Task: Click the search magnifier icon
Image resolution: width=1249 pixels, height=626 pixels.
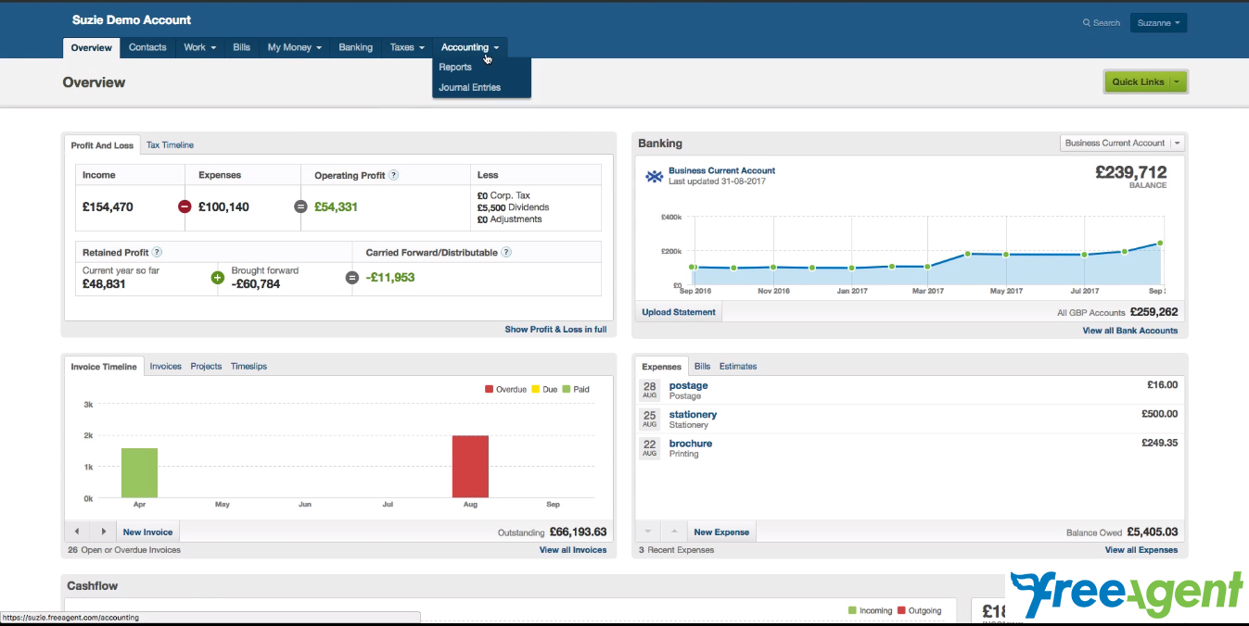Action: 1088,22
